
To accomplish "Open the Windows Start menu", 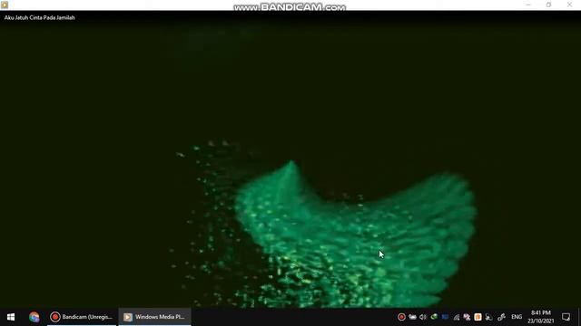I will click(11, 317).
